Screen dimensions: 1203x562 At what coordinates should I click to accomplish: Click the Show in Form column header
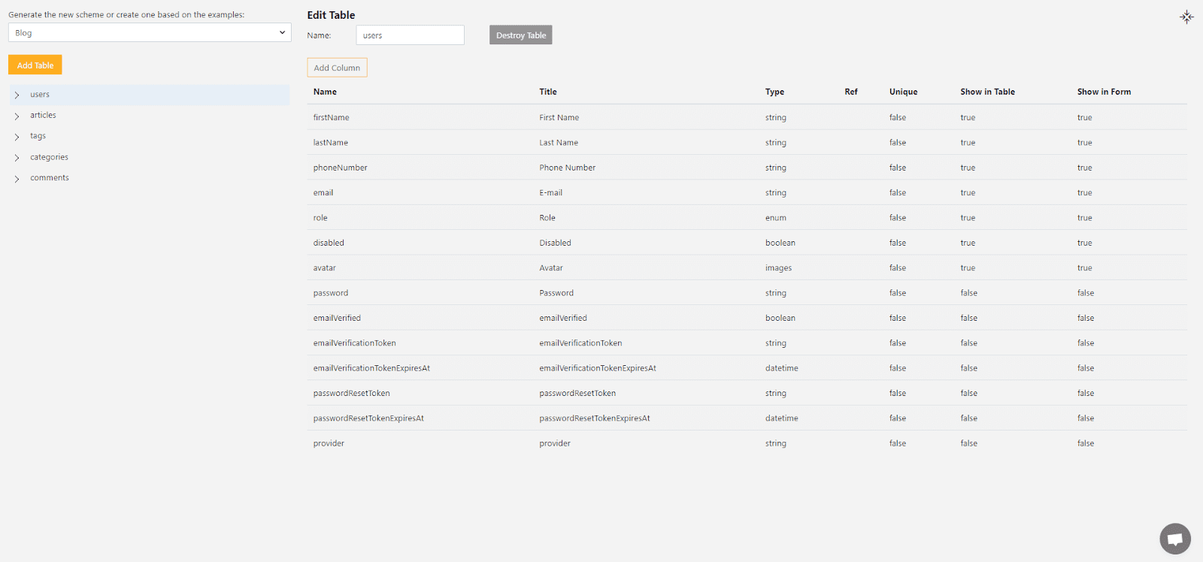pyautogui.click(x=1104, y=92)
